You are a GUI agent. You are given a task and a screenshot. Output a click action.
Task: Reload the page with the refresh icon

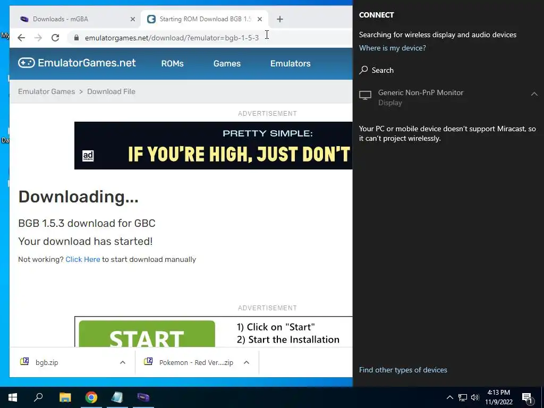pos(55,38)
